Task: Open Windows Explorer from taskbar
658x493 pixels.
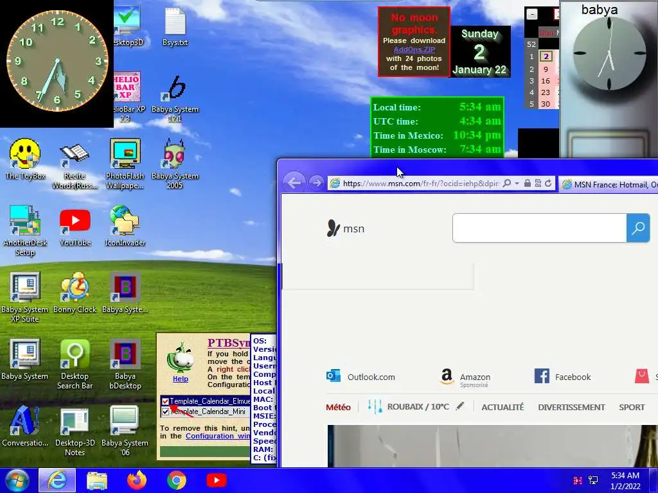Action: pos(97,480)
